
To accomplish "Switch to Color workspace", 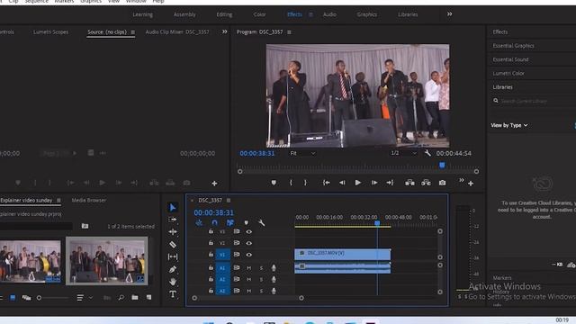I will coord(259,14).
